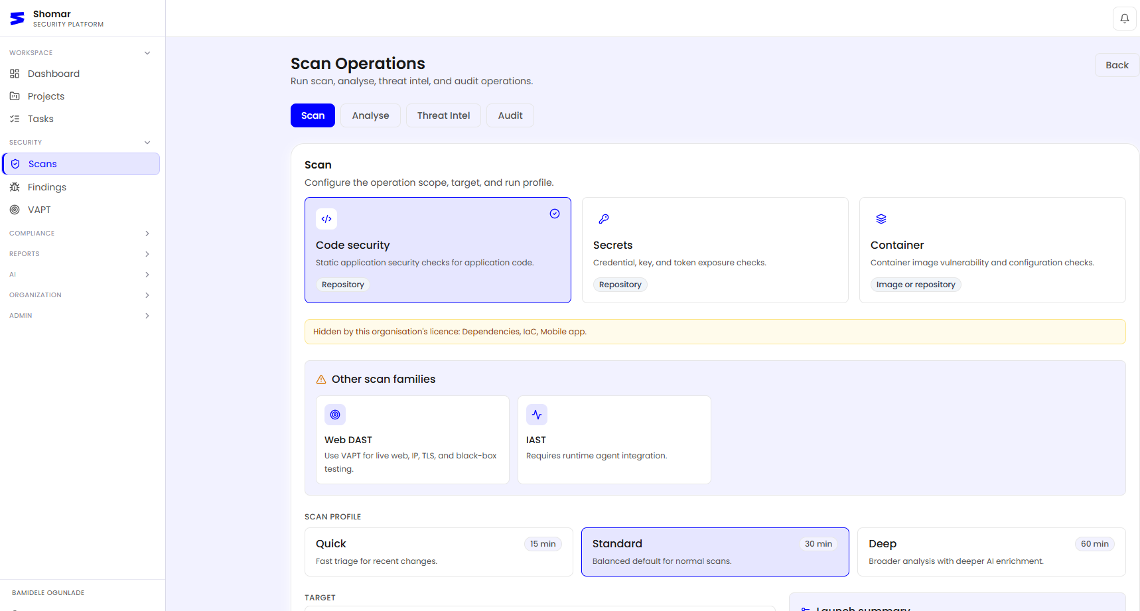
Task: Select the Secrets scan type card
Action: click(715, 250)
